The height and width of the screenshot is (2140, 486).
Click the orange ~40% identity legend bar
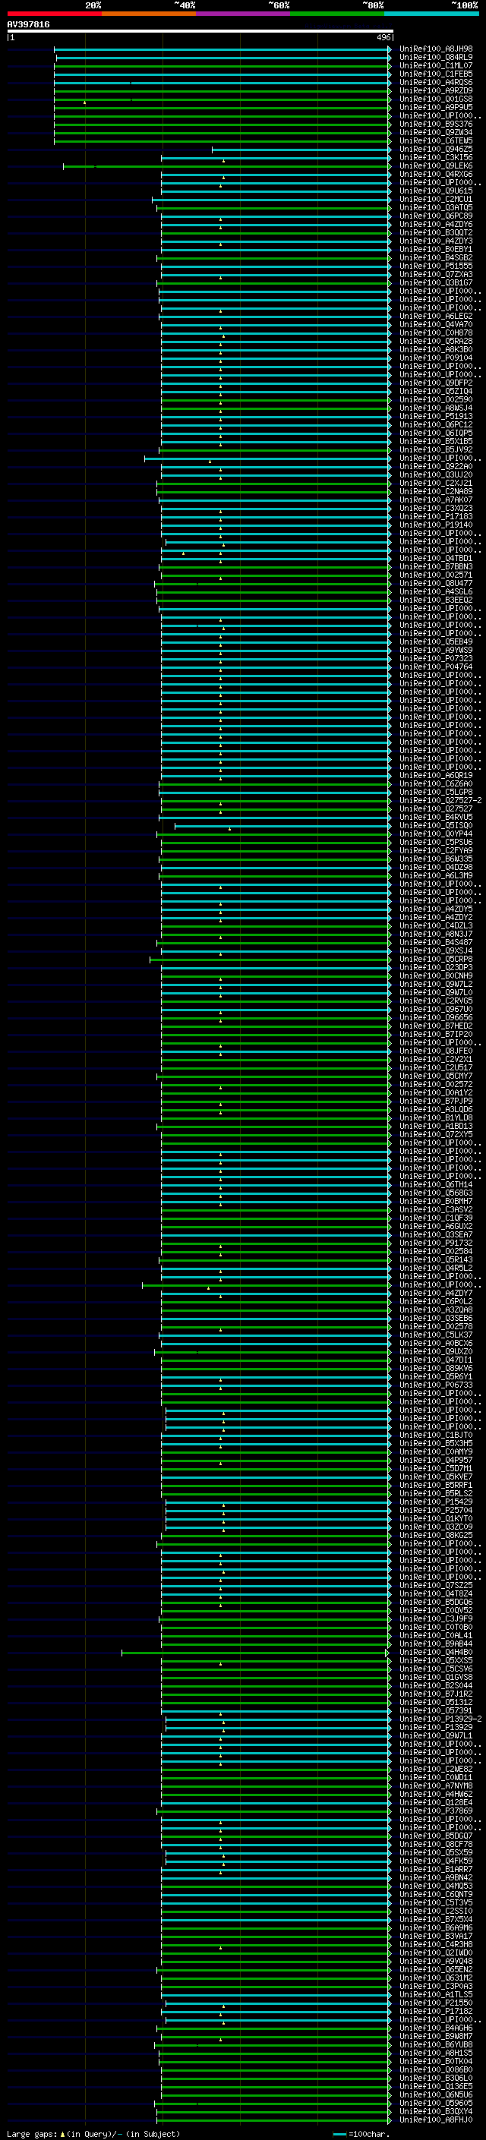(x=149, y=14)
